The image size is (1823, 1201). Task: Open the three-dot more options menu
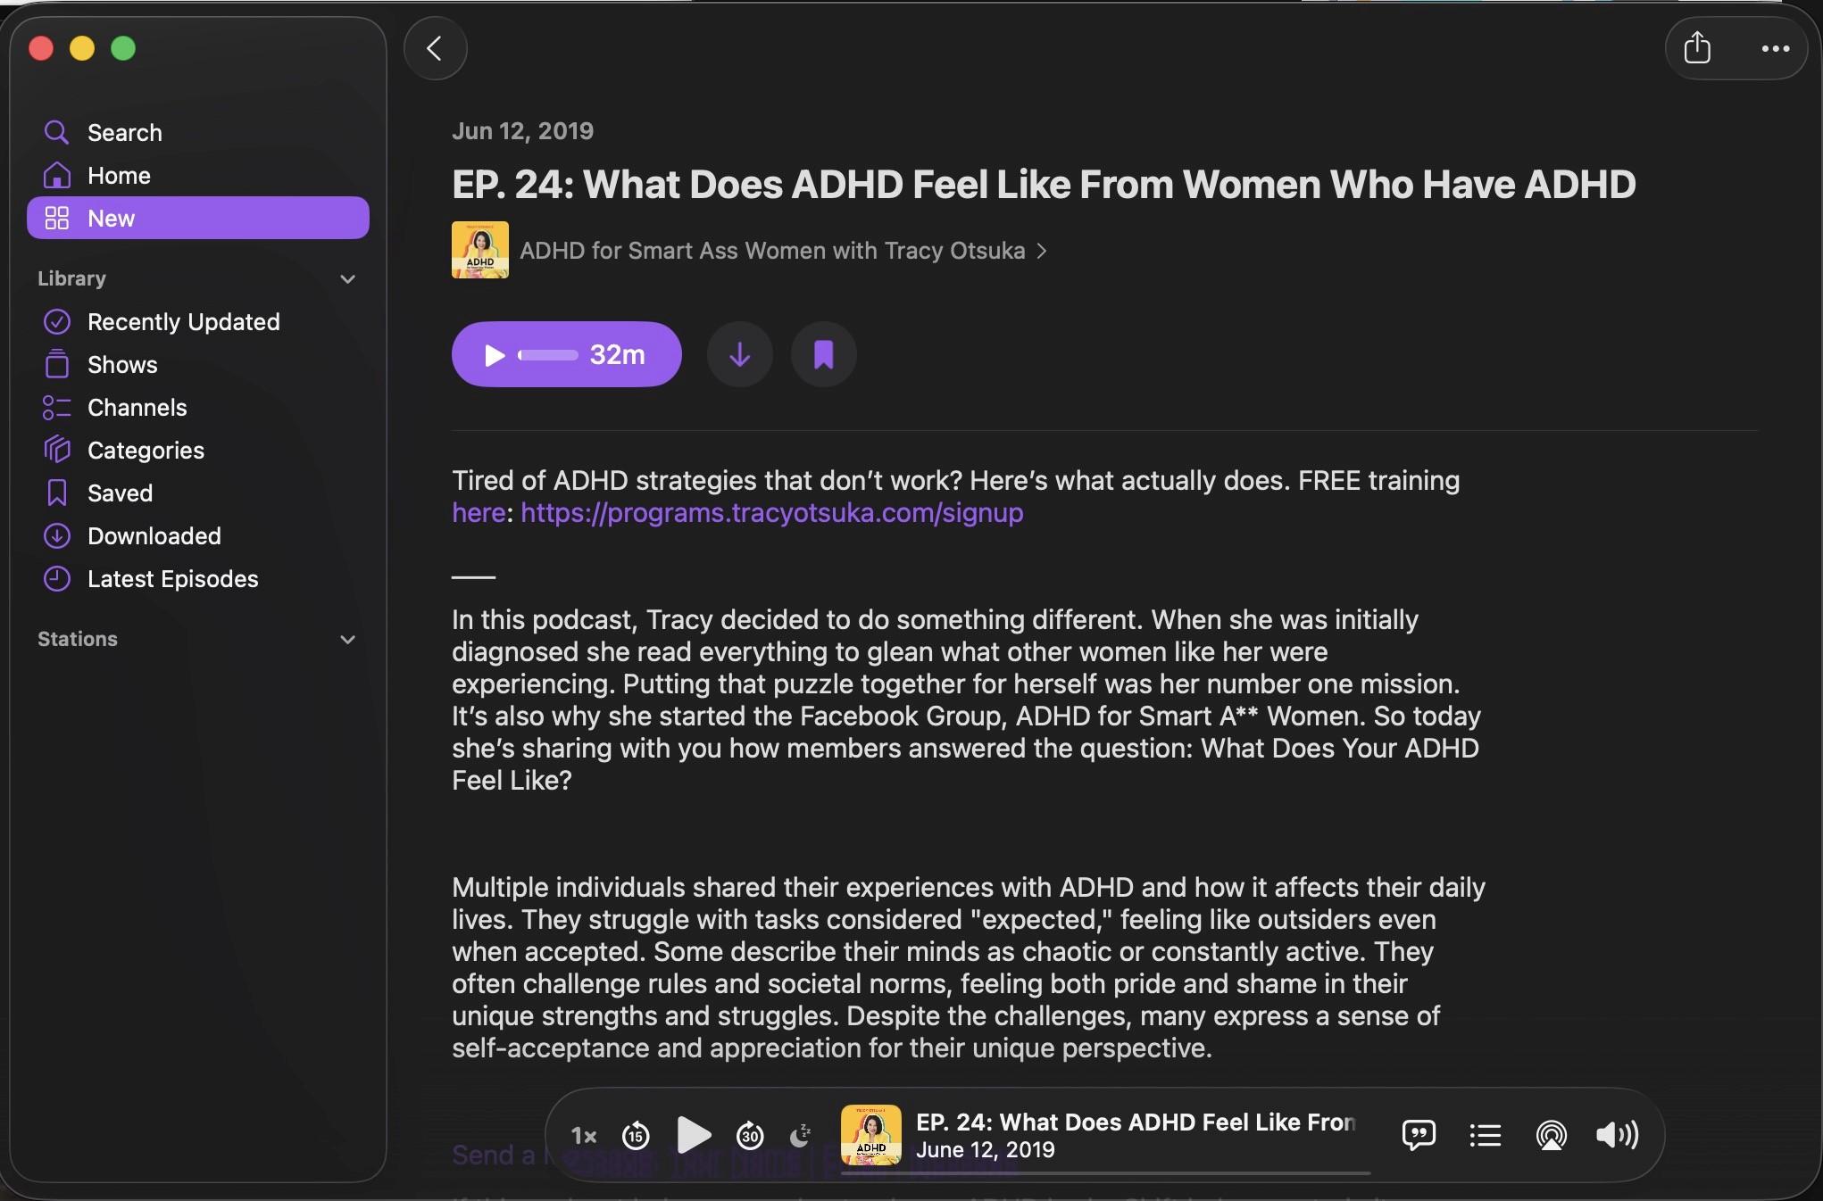(1775, 48)
